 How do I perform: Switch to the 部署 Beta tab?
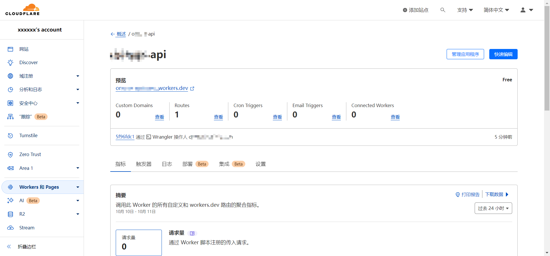(195, 164)
